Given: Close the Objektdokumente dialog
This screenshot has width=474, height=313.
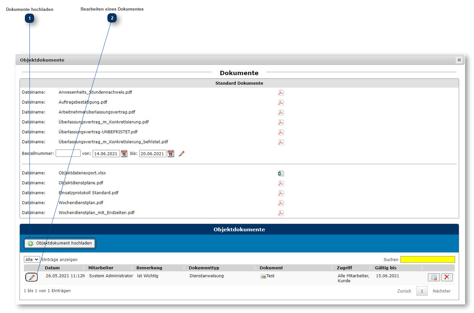Looking at the screenshot, I should (459, 60).
